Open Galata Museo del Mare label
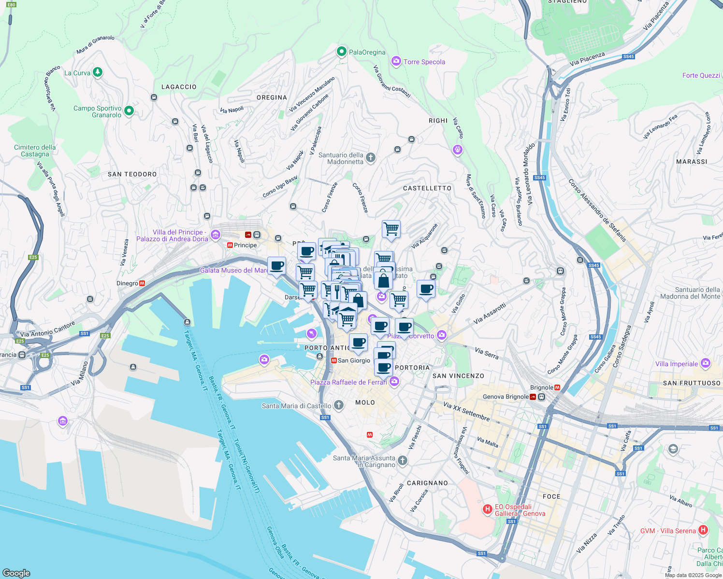 (x=234, y=270)
